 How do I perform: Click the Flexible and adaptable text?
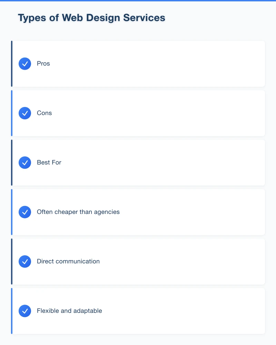pyautogui.click(x=69, y=311)
